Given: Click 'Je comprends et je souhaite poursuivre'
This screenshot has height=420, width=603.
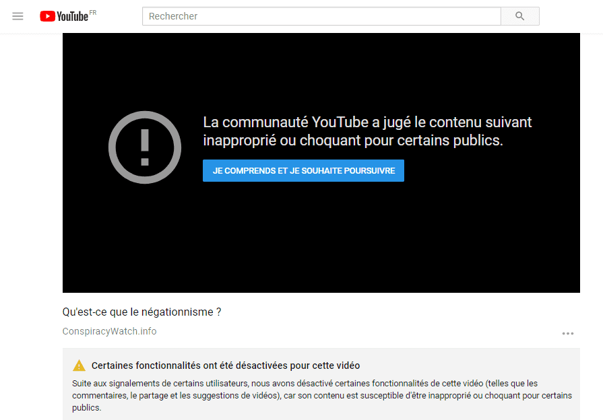Looking at the screenshot, I should coord(303,170).
